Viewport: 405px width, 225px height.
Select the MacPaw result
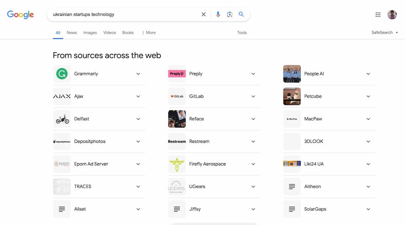(x=312, y=119)
